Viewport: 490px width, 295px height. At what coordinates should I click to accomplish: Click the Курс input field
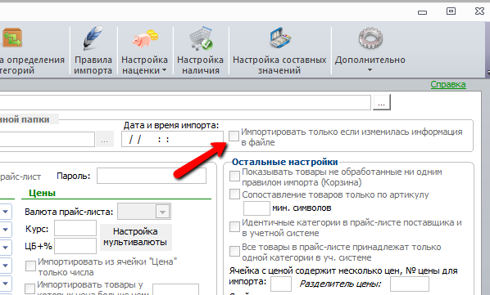click(x=75, y=228)
